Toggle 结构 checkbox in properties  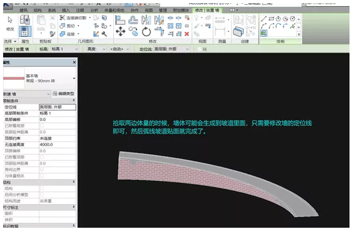pos(42,188)
